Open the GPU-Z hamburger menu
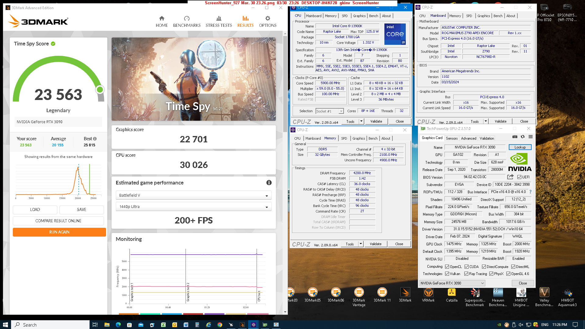Viewport: 585px width, 329px height. click(x=530, y=137)
